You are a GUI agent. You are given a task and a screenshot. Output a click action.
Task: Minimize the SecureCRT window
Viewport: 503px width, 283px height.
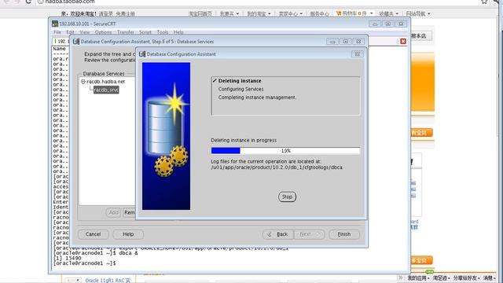375,24
